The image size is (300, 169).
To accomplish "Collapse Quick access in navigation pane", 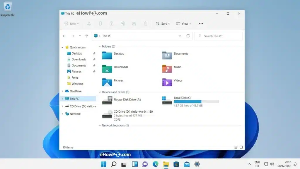I will tap(62, 47).
